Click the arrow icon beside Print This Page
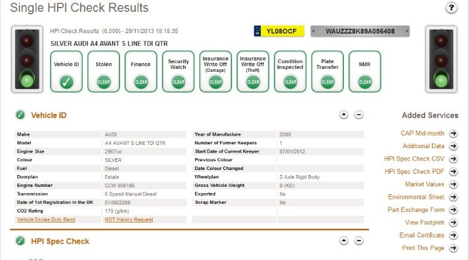The height and width of the screenshot is (260, 469). click(x=453, y=248)
